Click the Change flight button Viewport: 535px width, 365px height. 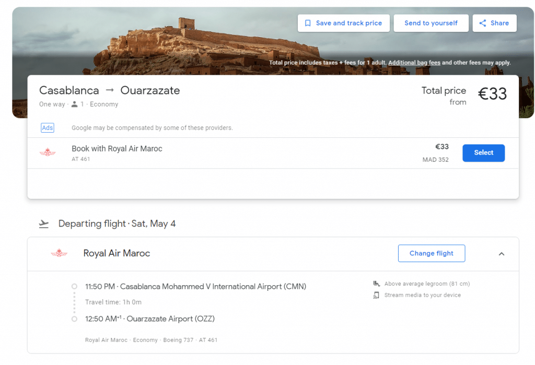(x=431, y=253)
